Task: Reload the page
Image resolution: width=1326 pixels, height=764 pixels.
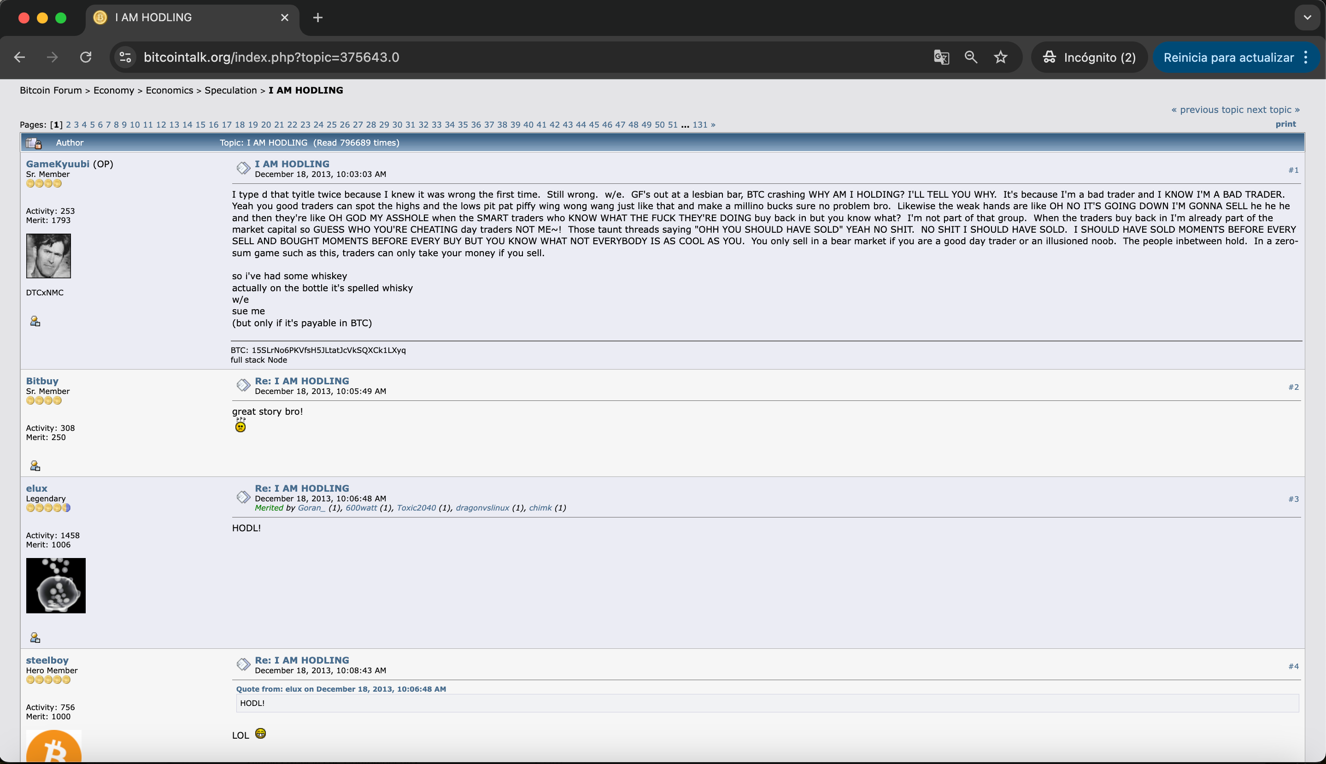Action: coord(86,57)
